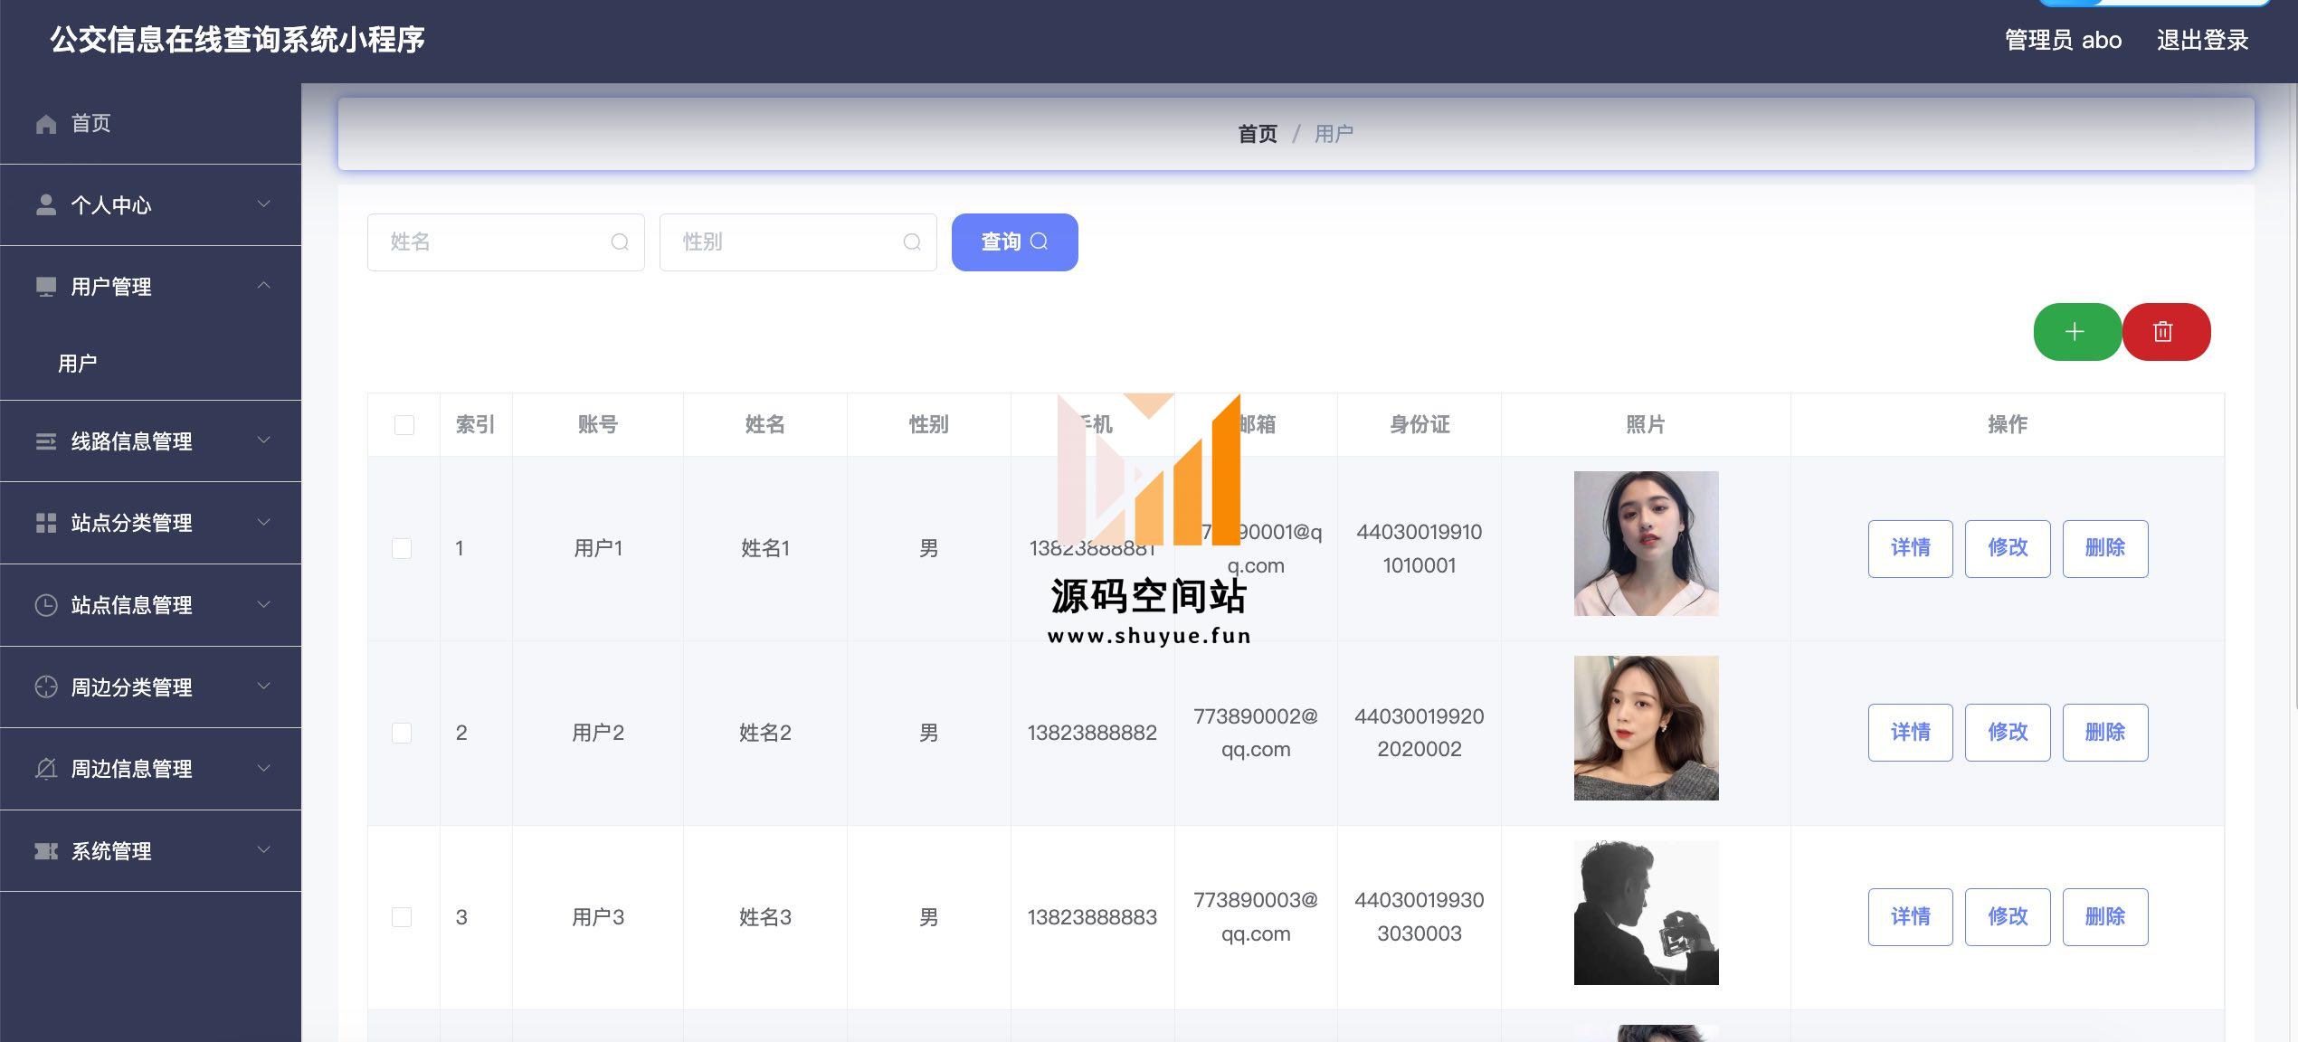
Task: Click search icon inside 性别 field
Action: pyautogui.click(x=912, y=242)
